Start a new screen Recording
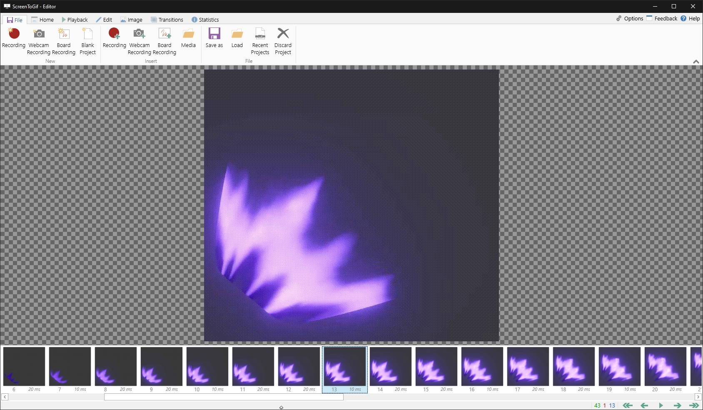Screen dimensions: 703x410 [14, 39]
